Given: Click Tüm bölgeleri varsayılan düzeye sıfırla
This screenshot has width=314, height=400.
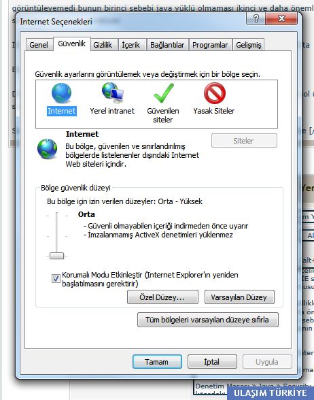Looking at the screenshot, I should point(208,320).
